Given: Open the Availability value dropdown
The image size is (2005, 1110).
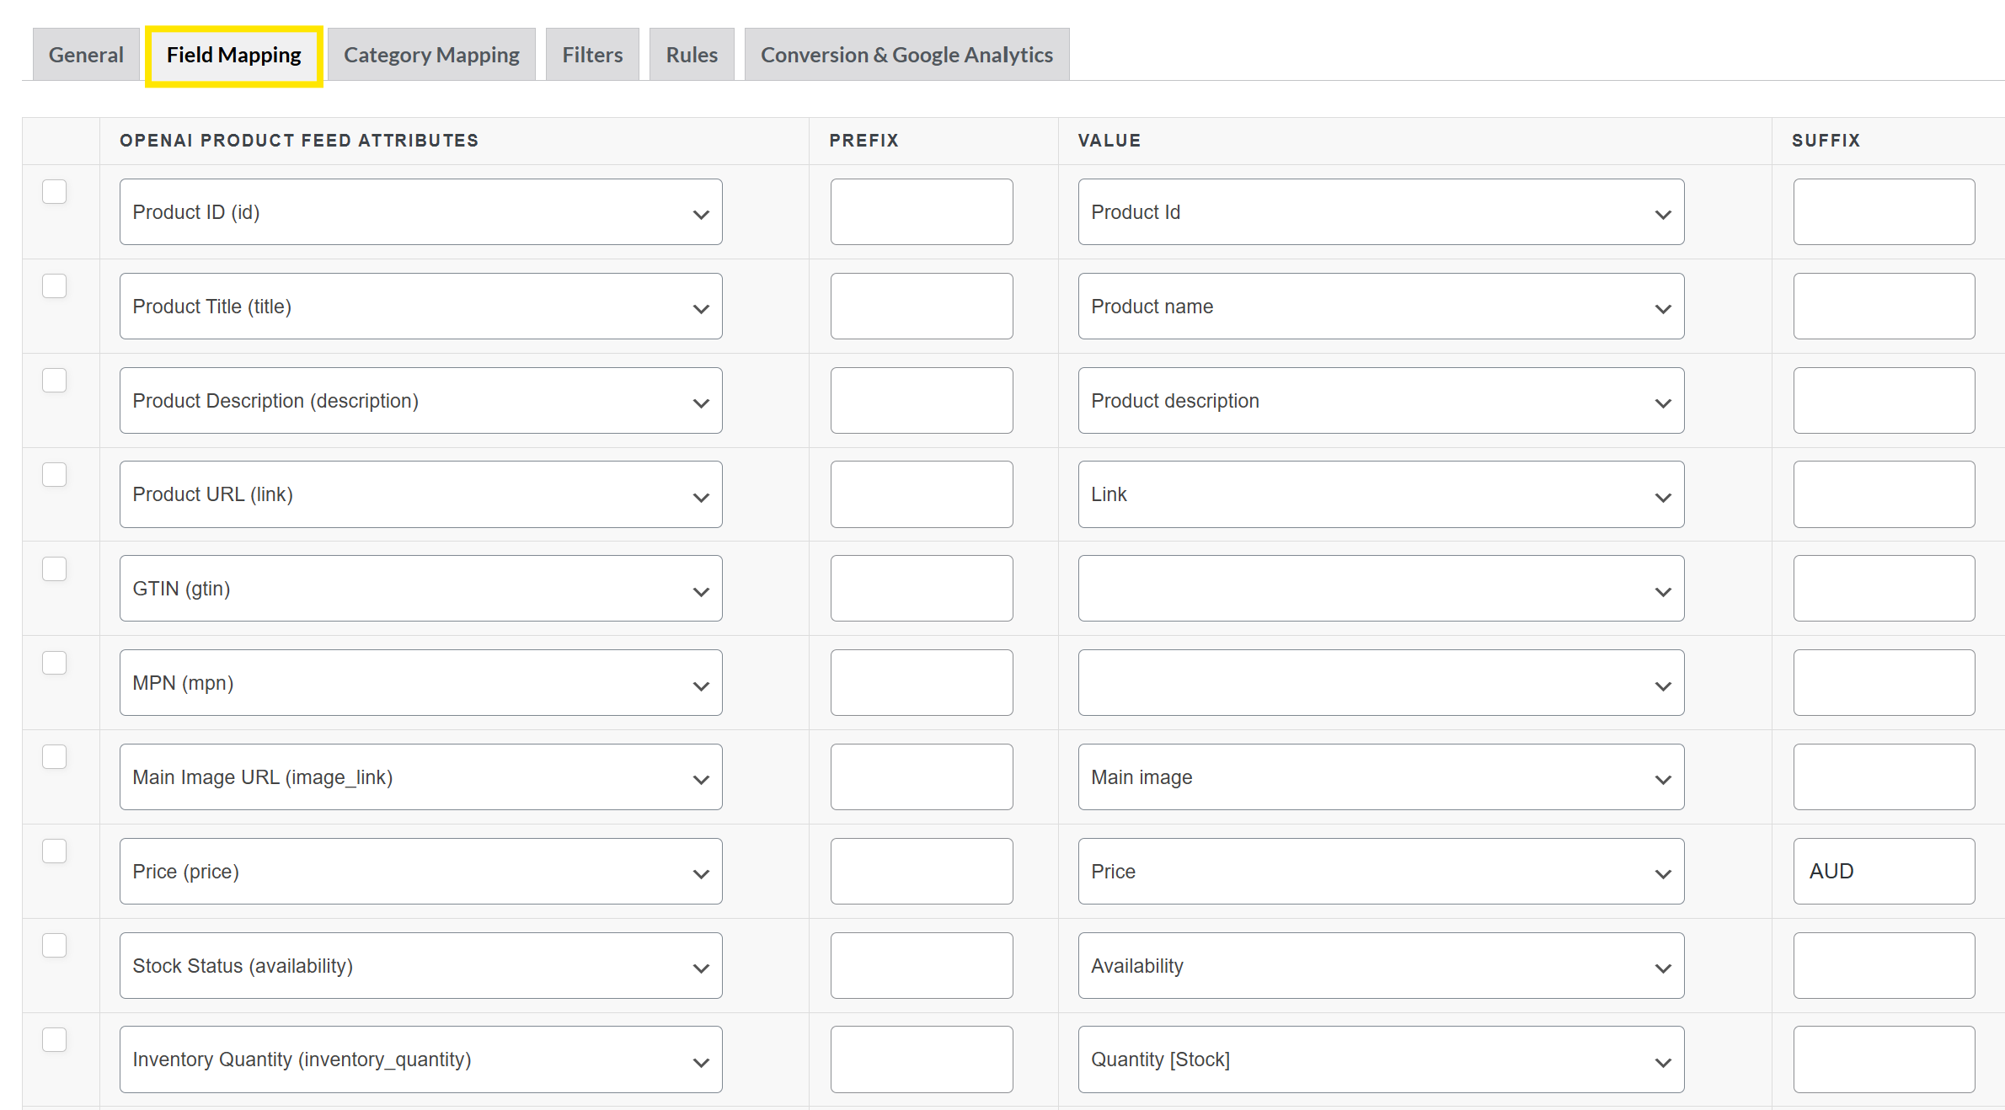Looking at the screenshot, I should point(1380,966).
